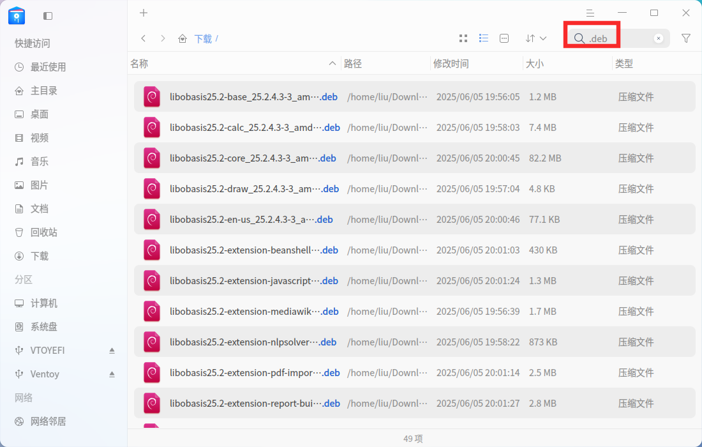Screen dimensions: 702x447
Task: Open the sort order dropdown
Action: (x=536, y=38)
